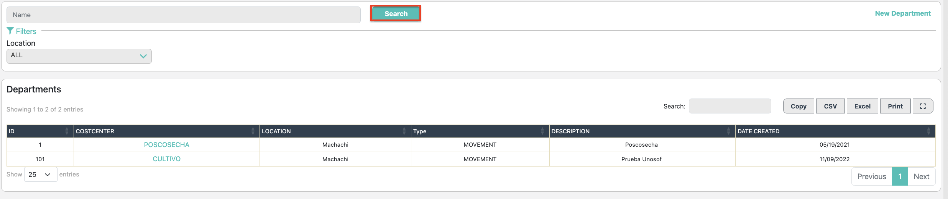Click the Filters funnel icon
Screen dimensions: 948x199
click(10, 31)
